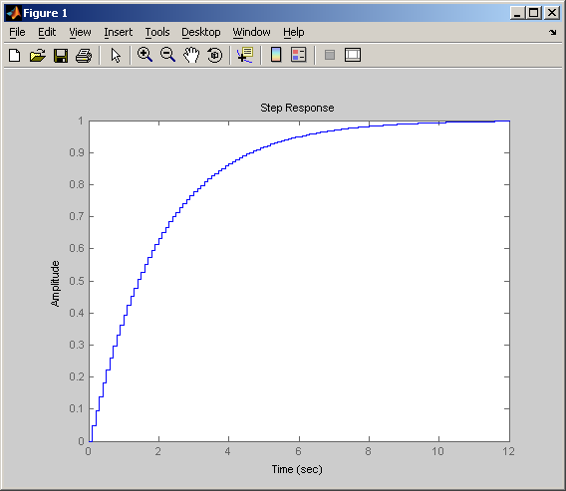The height and width of the screenshot is (491, 566).
Task: Insert a colorbar with the toolbar icon
Action: click(276, 55)
